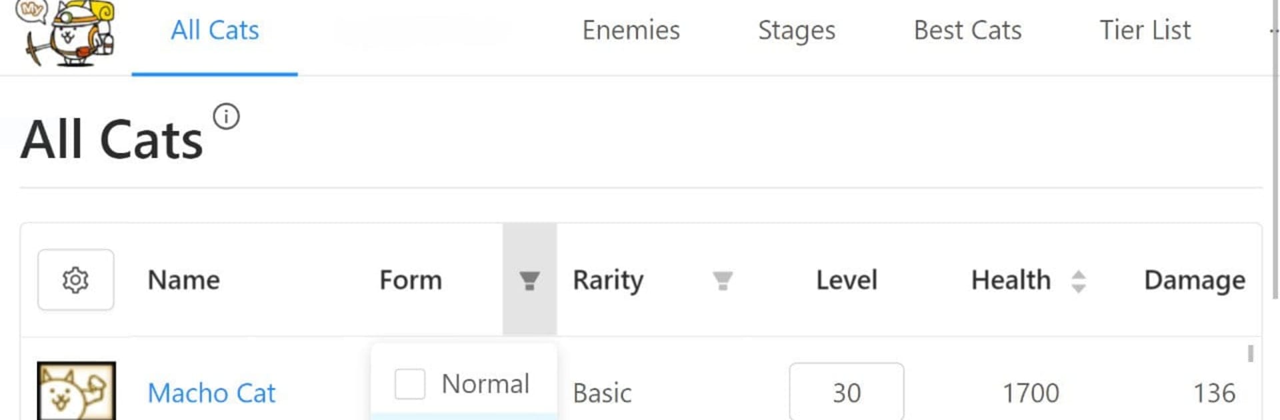The width and height of the screenshot is (1280, 420).
Task: Click the table's vertical scrollbar thumb
Action: pos(1251,353)
